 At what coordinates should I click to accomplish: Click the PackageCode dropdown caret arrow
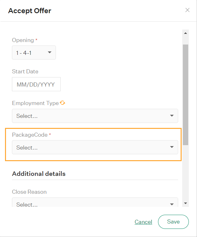(x=172, y=147)
